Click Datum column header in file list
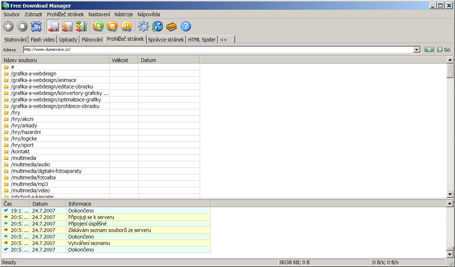The image size is (455, 267). tap(169, 60)
